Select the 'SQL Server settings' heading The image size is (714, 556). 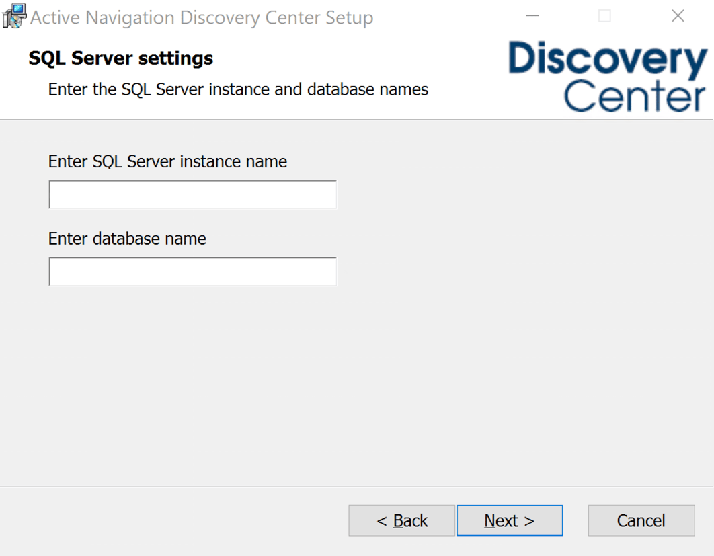coord(120,58)
